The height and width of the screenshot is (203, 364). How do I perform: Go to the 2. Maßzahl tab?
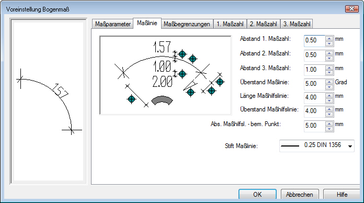264,24
